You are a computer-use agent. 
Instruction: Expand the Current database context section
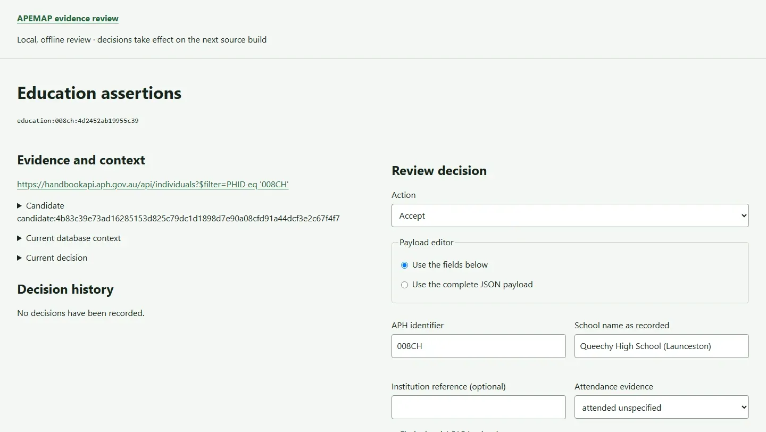coord(69,238)
